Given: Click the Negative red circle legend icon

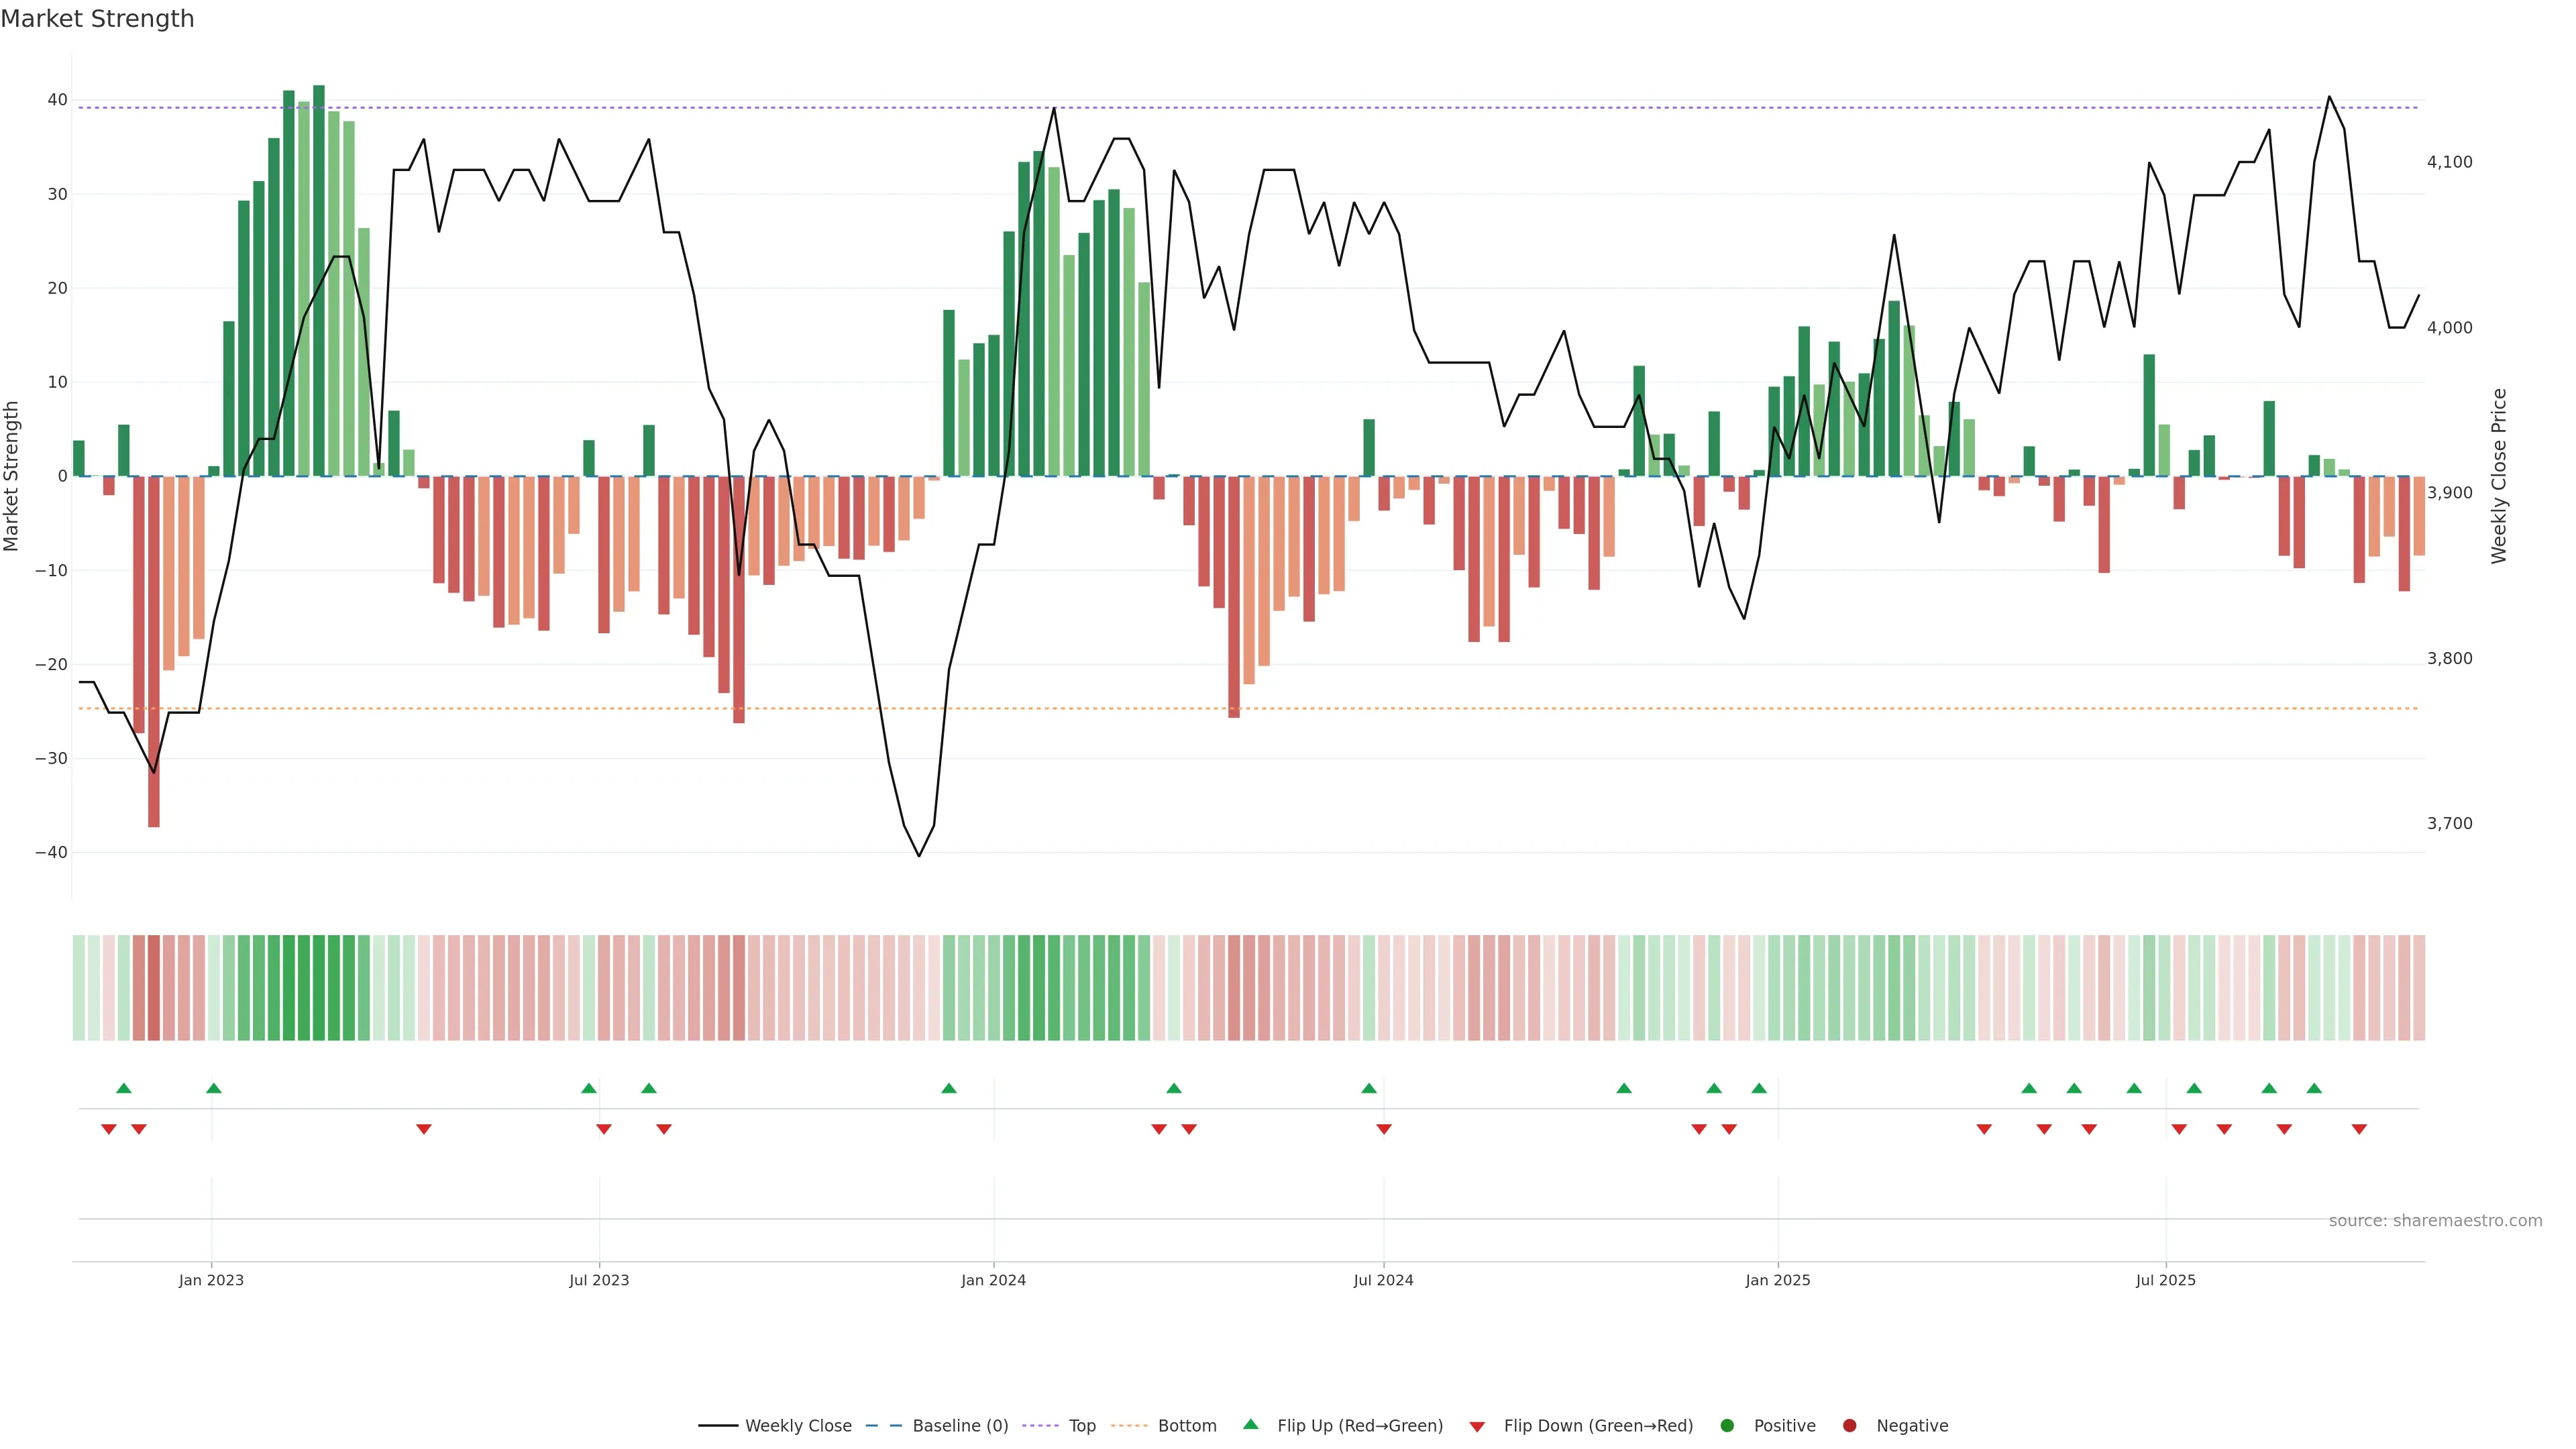Looking at the screenshot, I should pyautogui.click(x=1849, y=1426).
